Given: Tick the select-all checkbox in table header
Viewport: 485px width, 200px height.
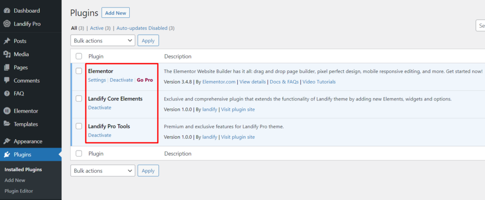Looking at the screenshot, I should 79,57.
